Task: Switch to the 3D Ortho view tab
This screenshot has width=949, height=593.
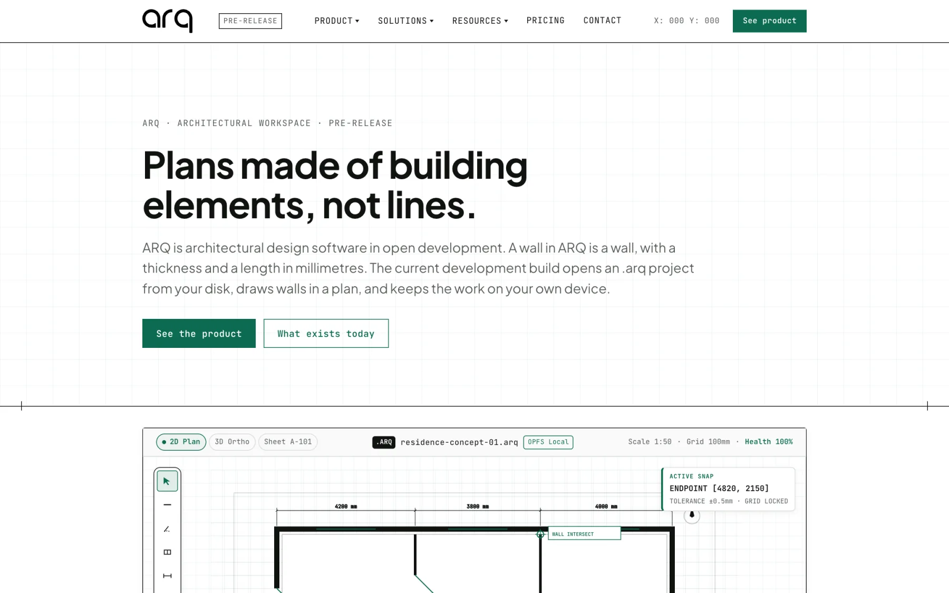Action: pyautogui.click(x=232, y=442)
